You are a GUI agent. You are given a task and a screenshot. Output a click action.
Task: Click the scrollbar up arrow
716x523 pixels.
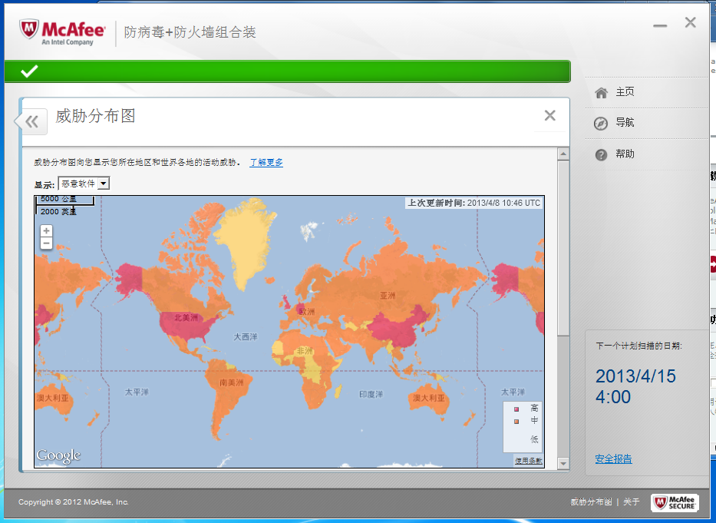click(x=563, y=154)
